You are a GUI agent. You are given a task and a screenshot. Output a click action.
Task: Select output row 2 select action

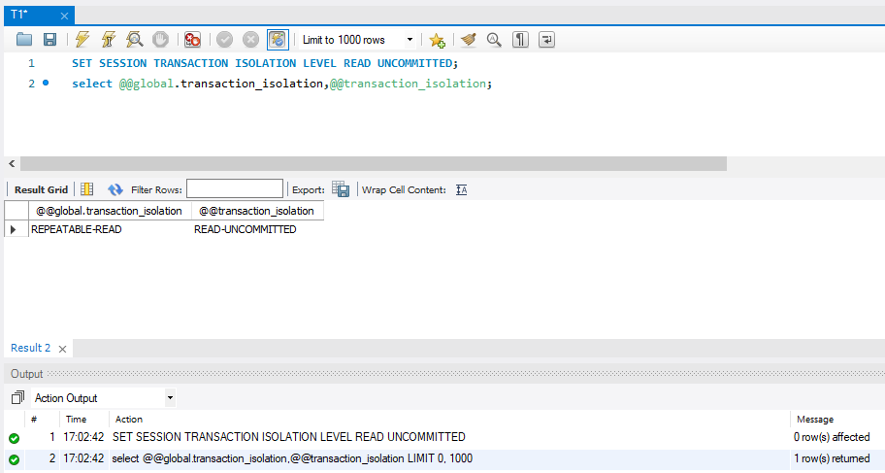point(292,458)
